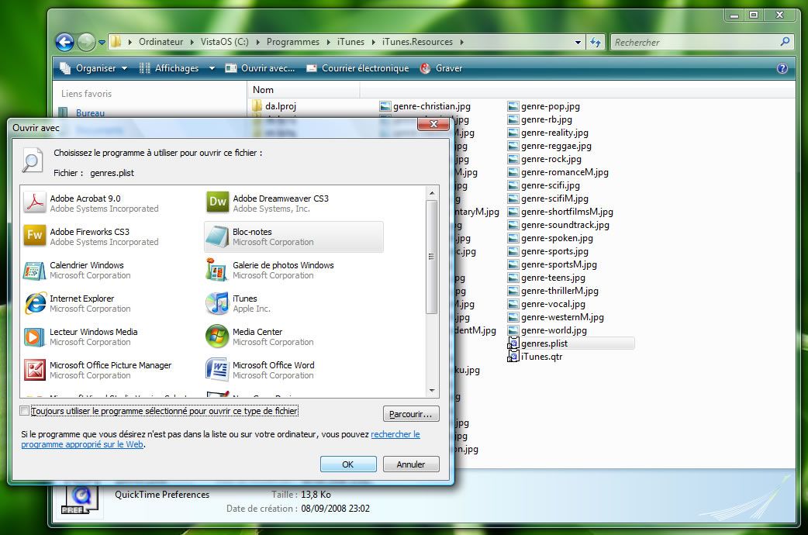Pick Microsoft Office Picture Manager icon
This screenshot has width=808, height=535.
35,370
